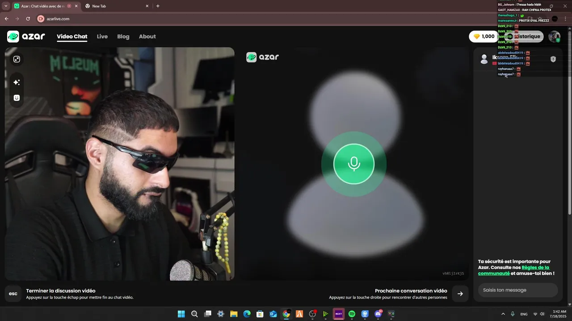572x321 pixels.
Task: Click the Chrome icon on taskbar
Action: tap(286, 314)
